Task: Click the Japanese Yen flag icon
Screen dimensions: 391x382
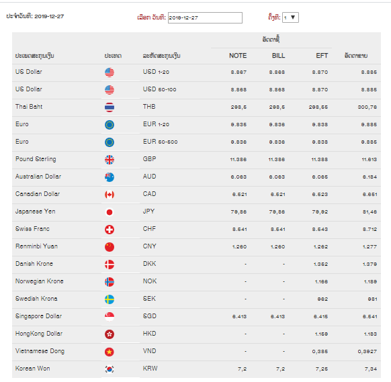Action: (110, 212)
